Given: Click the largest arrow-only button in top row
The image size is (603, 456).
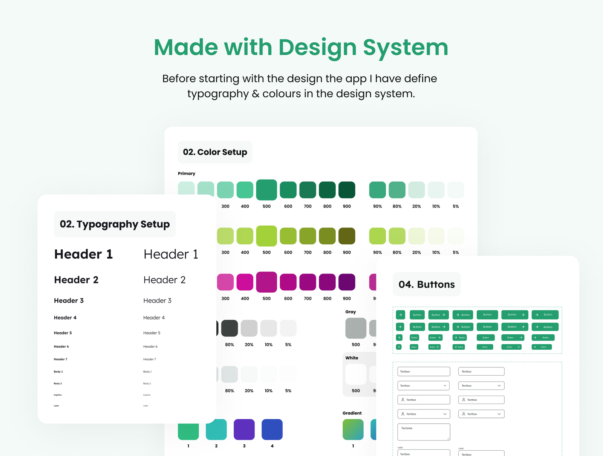Looking at the screenshot, I should (400, 315).
